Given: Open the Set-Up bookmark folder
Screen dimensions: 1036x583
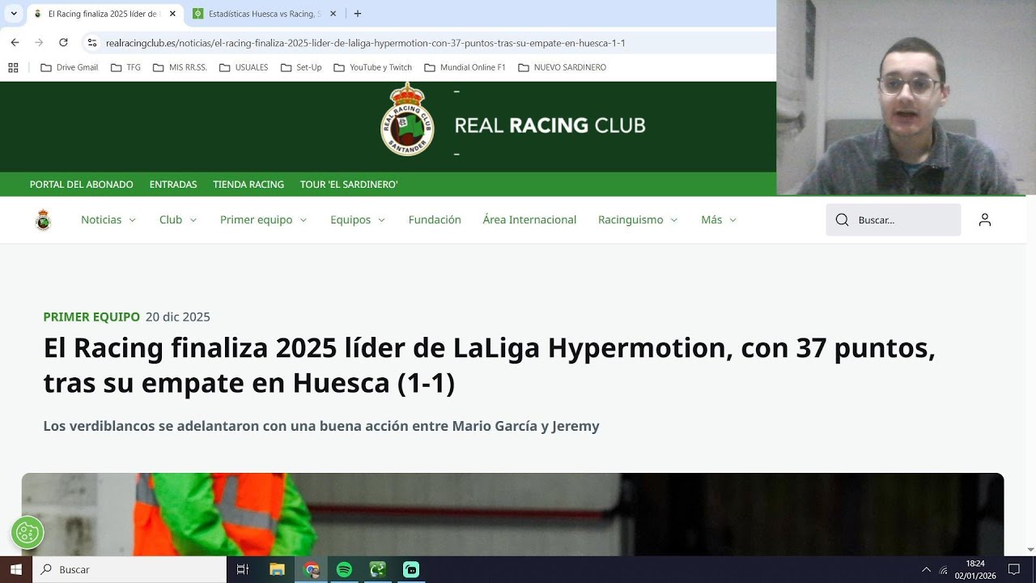Looking at the screenshot, I should pos(301,67).
